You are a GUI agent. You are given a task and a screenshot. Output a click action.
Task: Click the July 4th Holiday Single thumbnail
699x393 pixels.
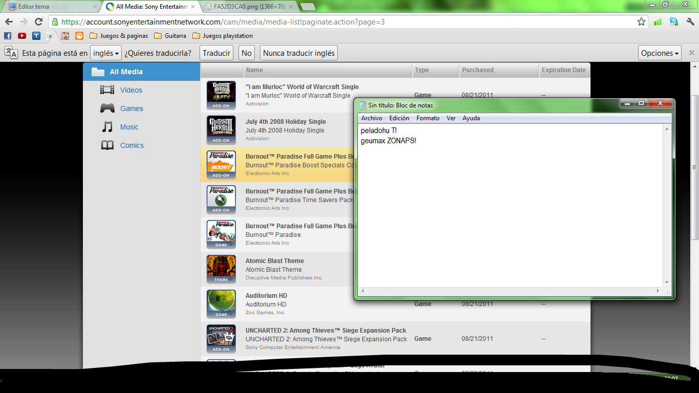point(221,130)
